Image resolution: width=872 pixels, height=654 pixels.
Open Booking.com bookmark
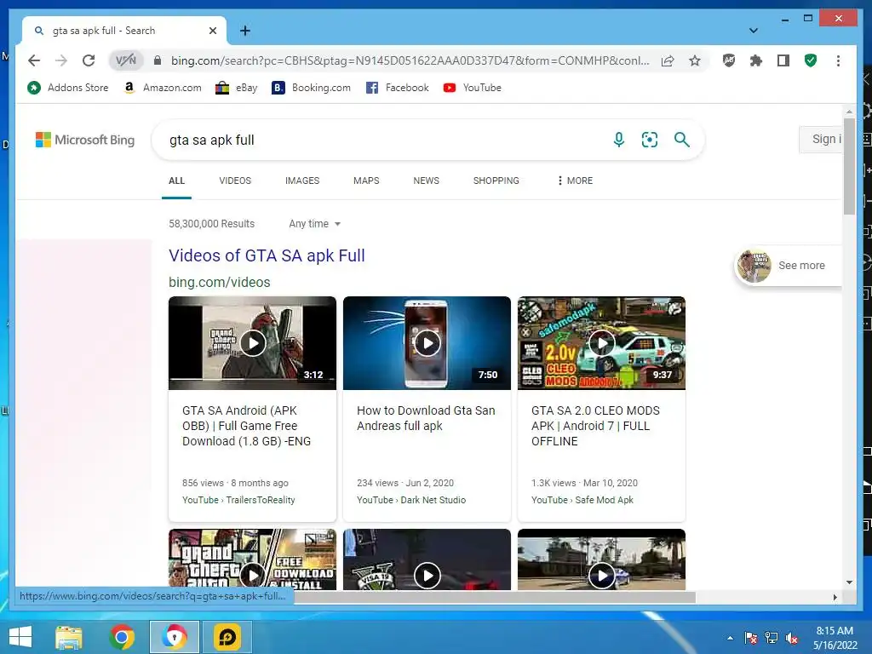[x=311, y=88]
